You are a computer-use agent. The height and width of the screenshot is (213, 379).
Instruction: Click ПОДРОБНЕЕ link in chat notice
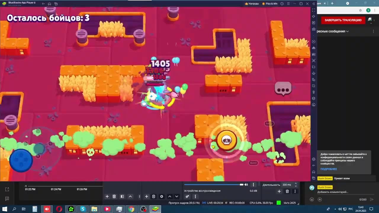(329, 169)
